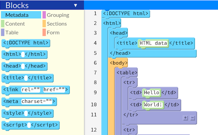Screen dimensions: 218x135
Task: Select the Form block category
Action: (x=53, y=32)
